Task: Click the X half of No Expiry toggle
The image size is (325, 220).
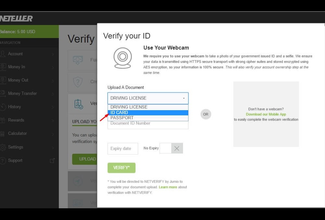Action: 177,148
